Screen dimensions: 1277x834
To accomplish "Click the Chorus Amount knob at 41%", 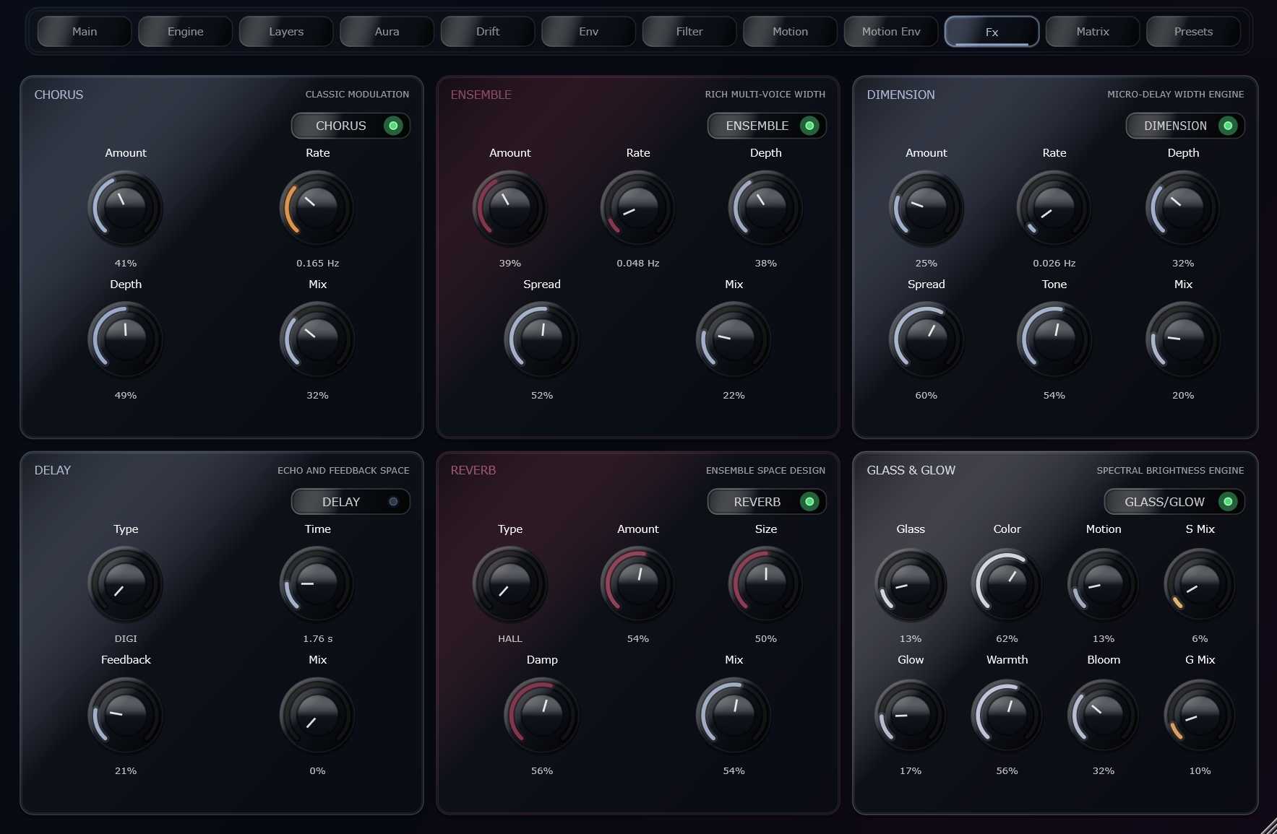I will pos(125,208).
